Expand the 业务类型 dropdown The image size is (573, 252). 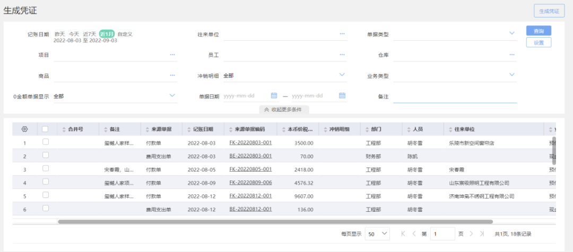pyautogui.click(x=512, y=75)
